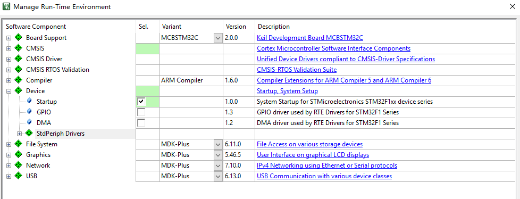Click the CMSIS component green diamond icon
520x199 pixels.
pos(18,48)
